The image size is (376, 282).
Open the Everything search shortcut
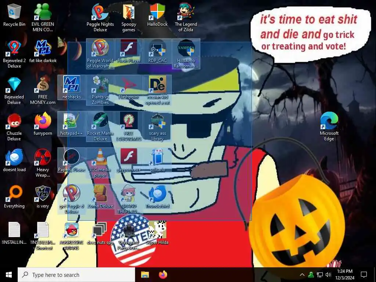click(x=14, y=197)
